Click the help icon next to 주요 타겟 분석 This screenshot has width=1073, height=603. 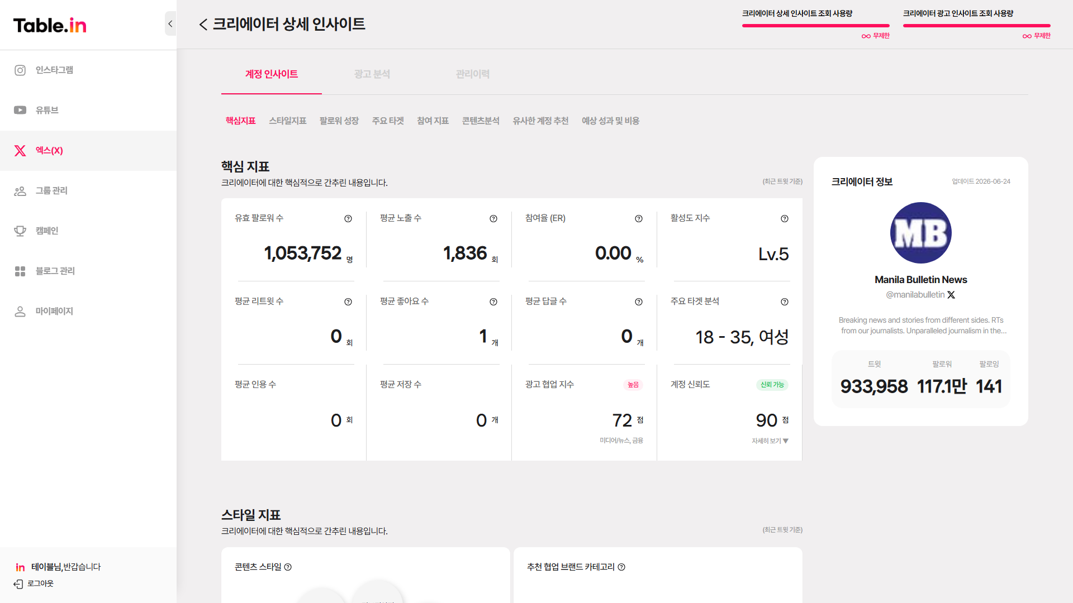click(x=785, y=302)
